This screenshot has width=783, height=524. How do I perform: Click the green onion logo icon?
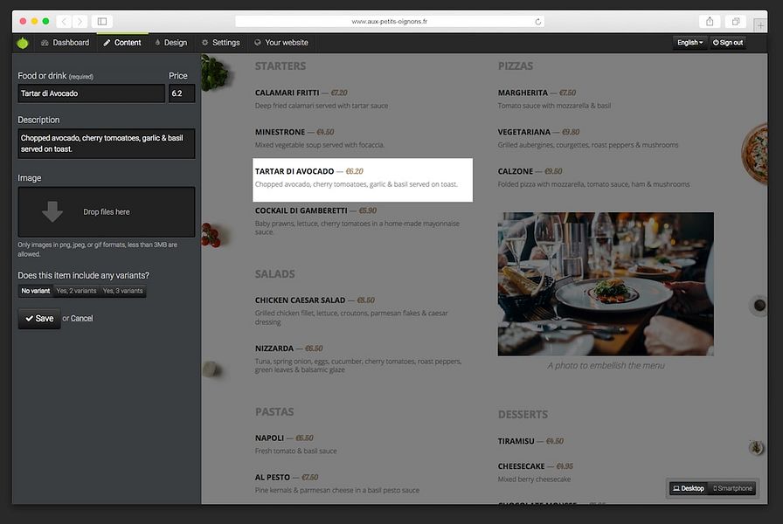(23, 43)
